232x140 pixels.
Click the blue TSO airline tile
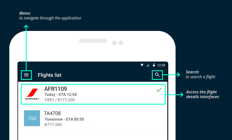[x=32, y=118]
